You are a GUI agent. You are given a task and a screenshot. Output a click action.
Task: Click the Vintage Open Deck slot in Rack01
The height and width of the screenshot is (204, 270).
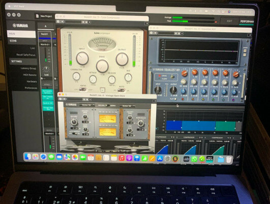pyautogui.click(x=48, y=108)
